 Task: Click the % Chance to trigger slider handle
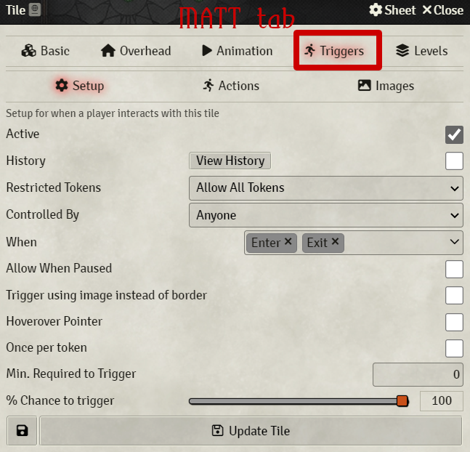tap(402, 401)
